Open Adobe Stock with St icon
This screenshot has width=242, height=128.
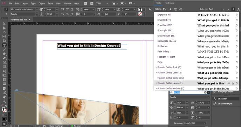click(x=91, y=3)
